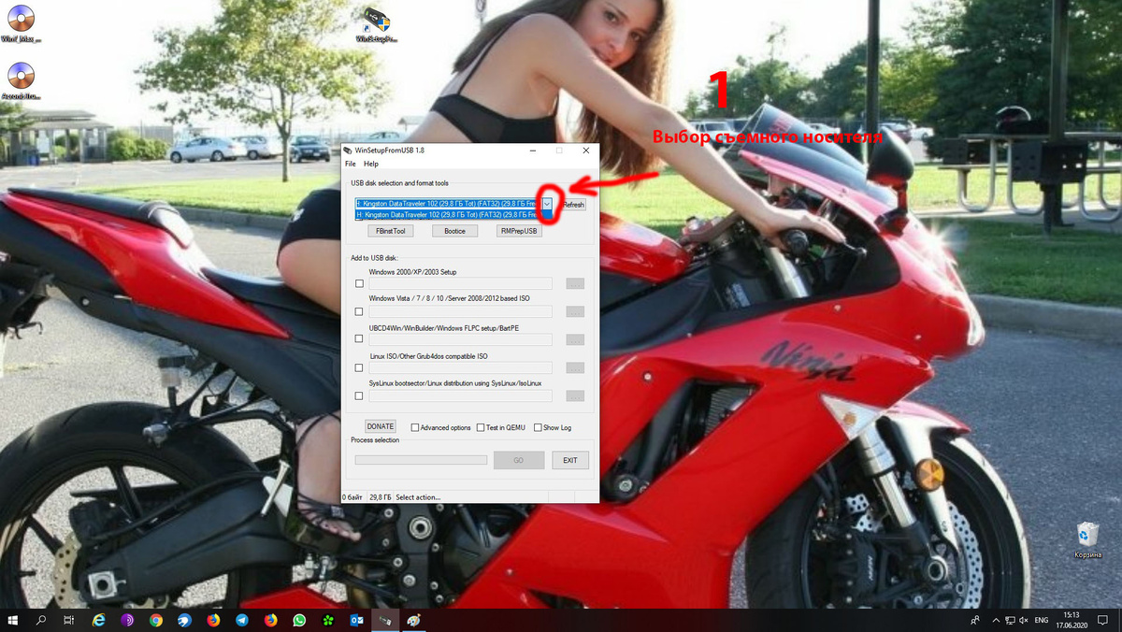Screen dimensions: 1122x632
Task: Check the Windows Vista/7/8/10 based ISO box
Action: pos(359,311)
